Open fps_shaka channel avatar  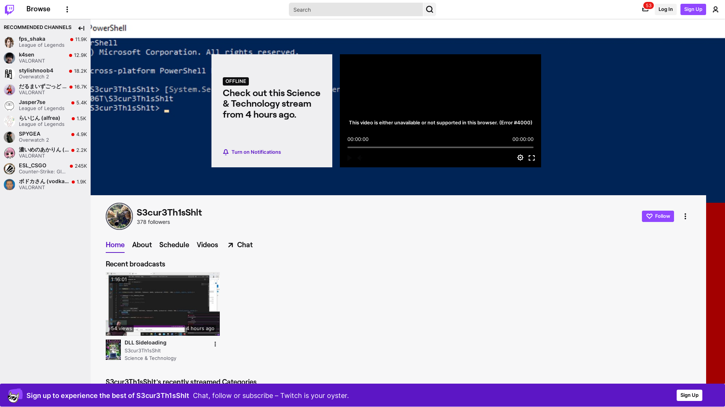point(9,42)
